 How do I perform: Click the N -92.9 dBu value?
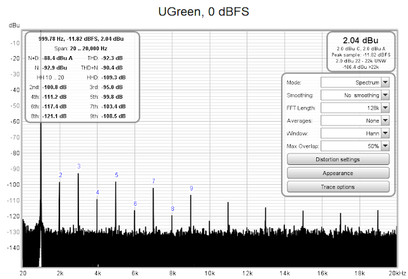tap(54, 68)
